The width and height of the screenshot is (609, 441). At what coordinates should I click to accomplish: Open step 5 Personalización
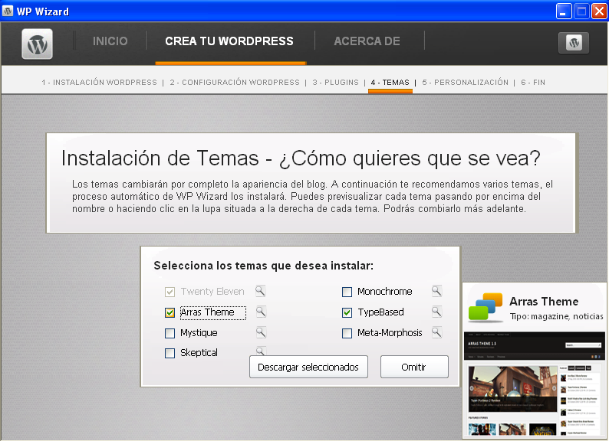[x=466, y=82]
